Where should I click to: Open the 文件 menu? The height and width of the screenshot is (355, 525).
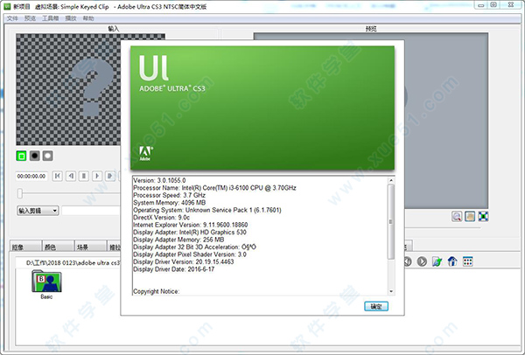pos(12,18)
